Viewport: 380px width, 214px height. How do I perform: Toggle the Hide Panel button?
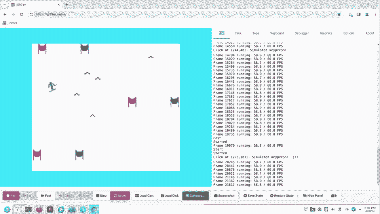[x=312, y=196]
